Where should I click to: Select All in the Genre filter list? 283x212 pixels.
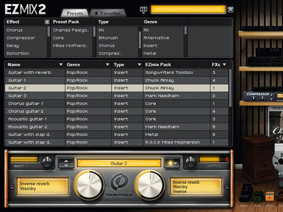click(x=146, y=30)
